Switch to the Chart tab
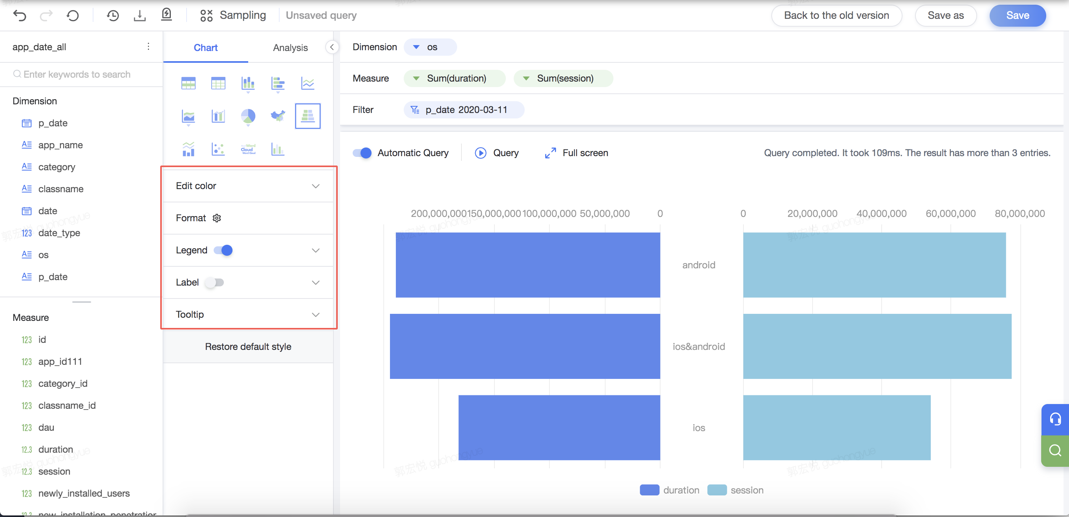 pos(206,48)
